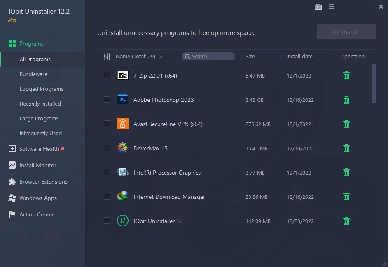Click the 142.09 MB size value
This screenshot has width=388, height=267.
click(x=258, y=221)
